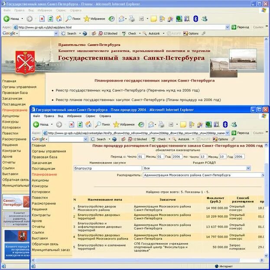Open Вид menu in front window
Viewport: 270px width, 270px height.
pos(60,116)
